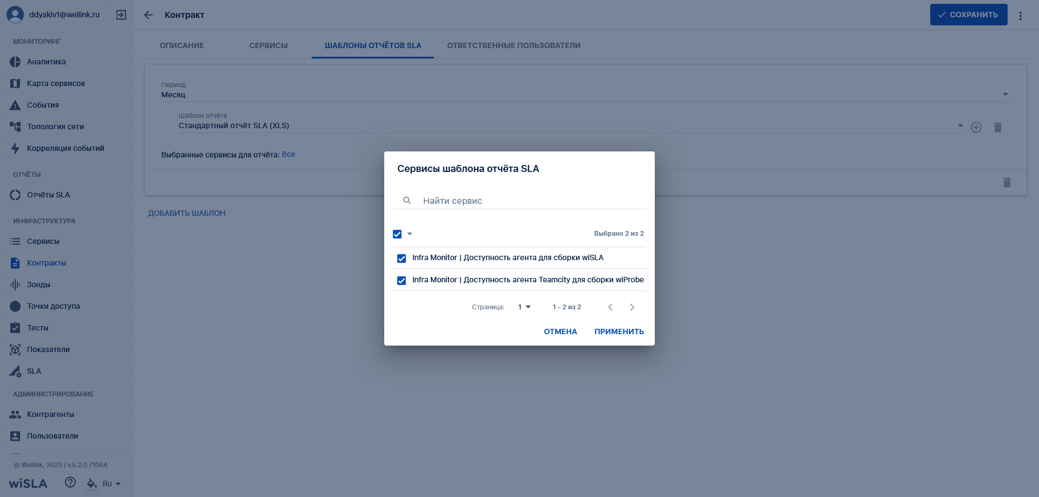1039x497 pixels.
Task: Open Зонды in the sidebar
Action: click(66, 284)
